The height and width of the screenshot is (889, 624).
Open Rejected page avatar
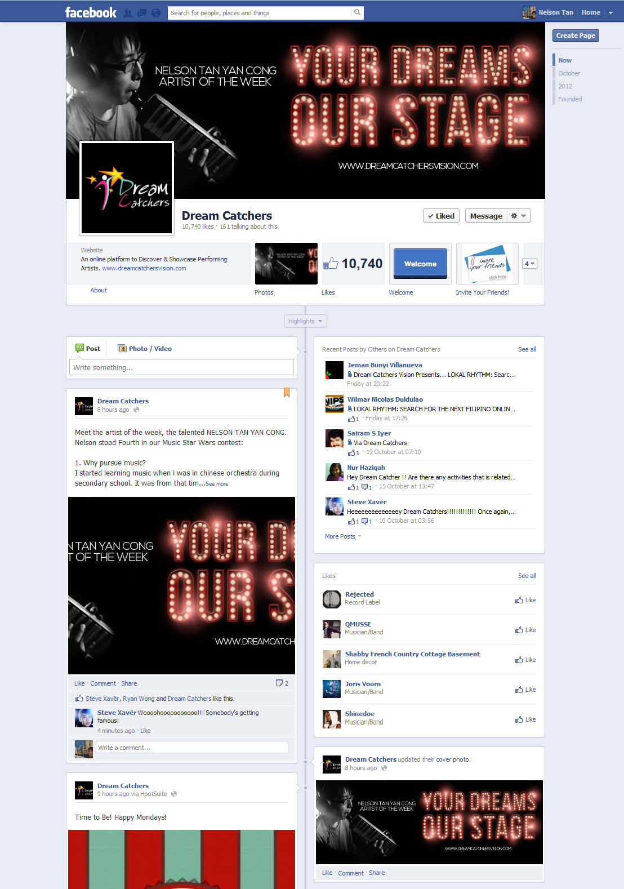tap(332, 599)
